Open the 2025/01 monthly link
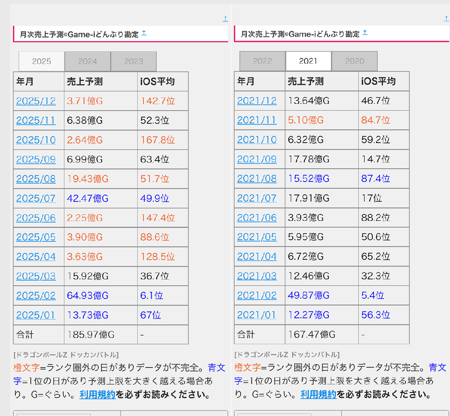This screenshot has height=416, width=450. pos(36,316)
